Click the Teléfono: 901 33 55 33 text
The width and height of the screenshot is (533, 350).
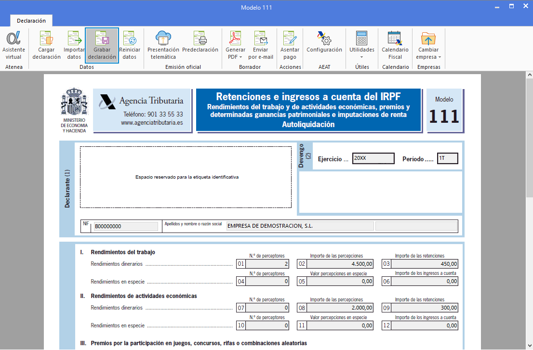[x=153, y=115]
